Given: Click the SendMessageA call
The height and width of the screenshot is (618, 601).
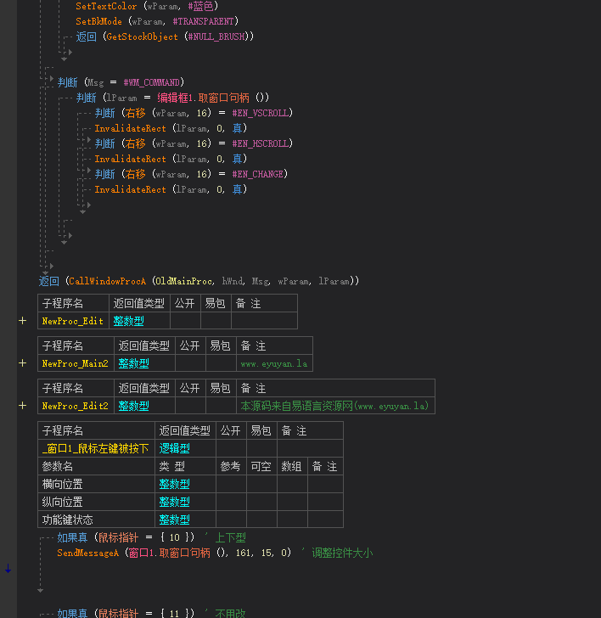Looking at the screenshot, I should 88,553.
